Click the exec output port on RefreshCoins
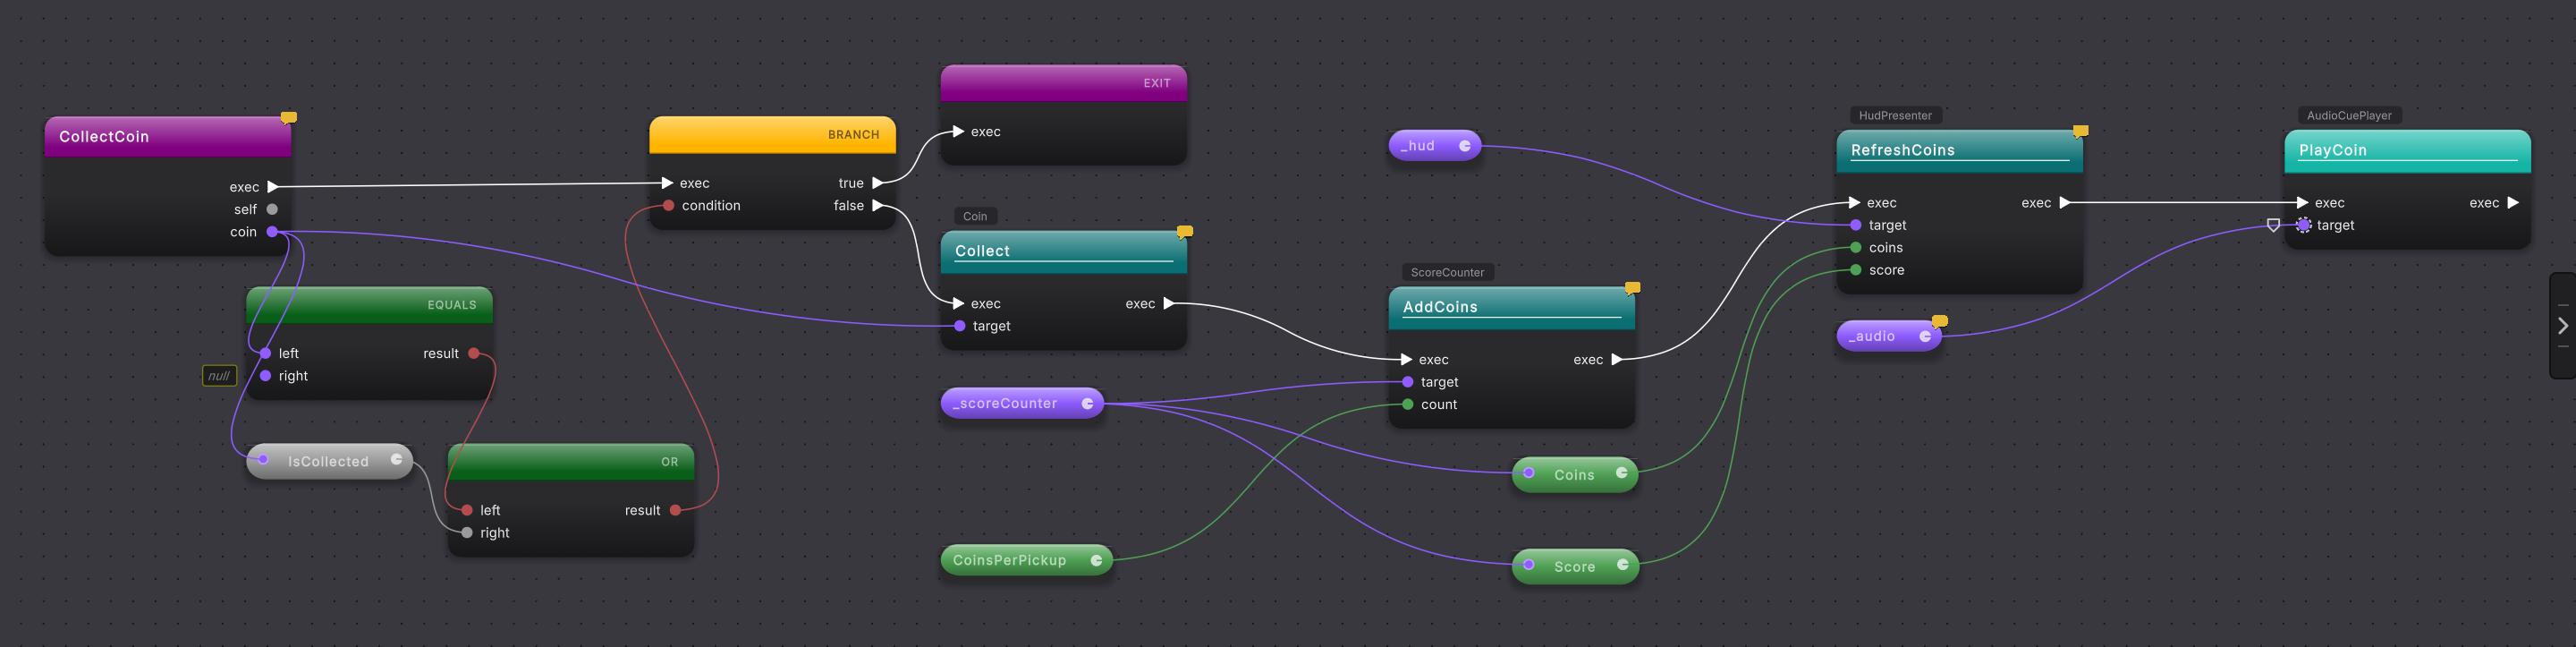Viewport: 2576px width, 647px height. 2065,203
